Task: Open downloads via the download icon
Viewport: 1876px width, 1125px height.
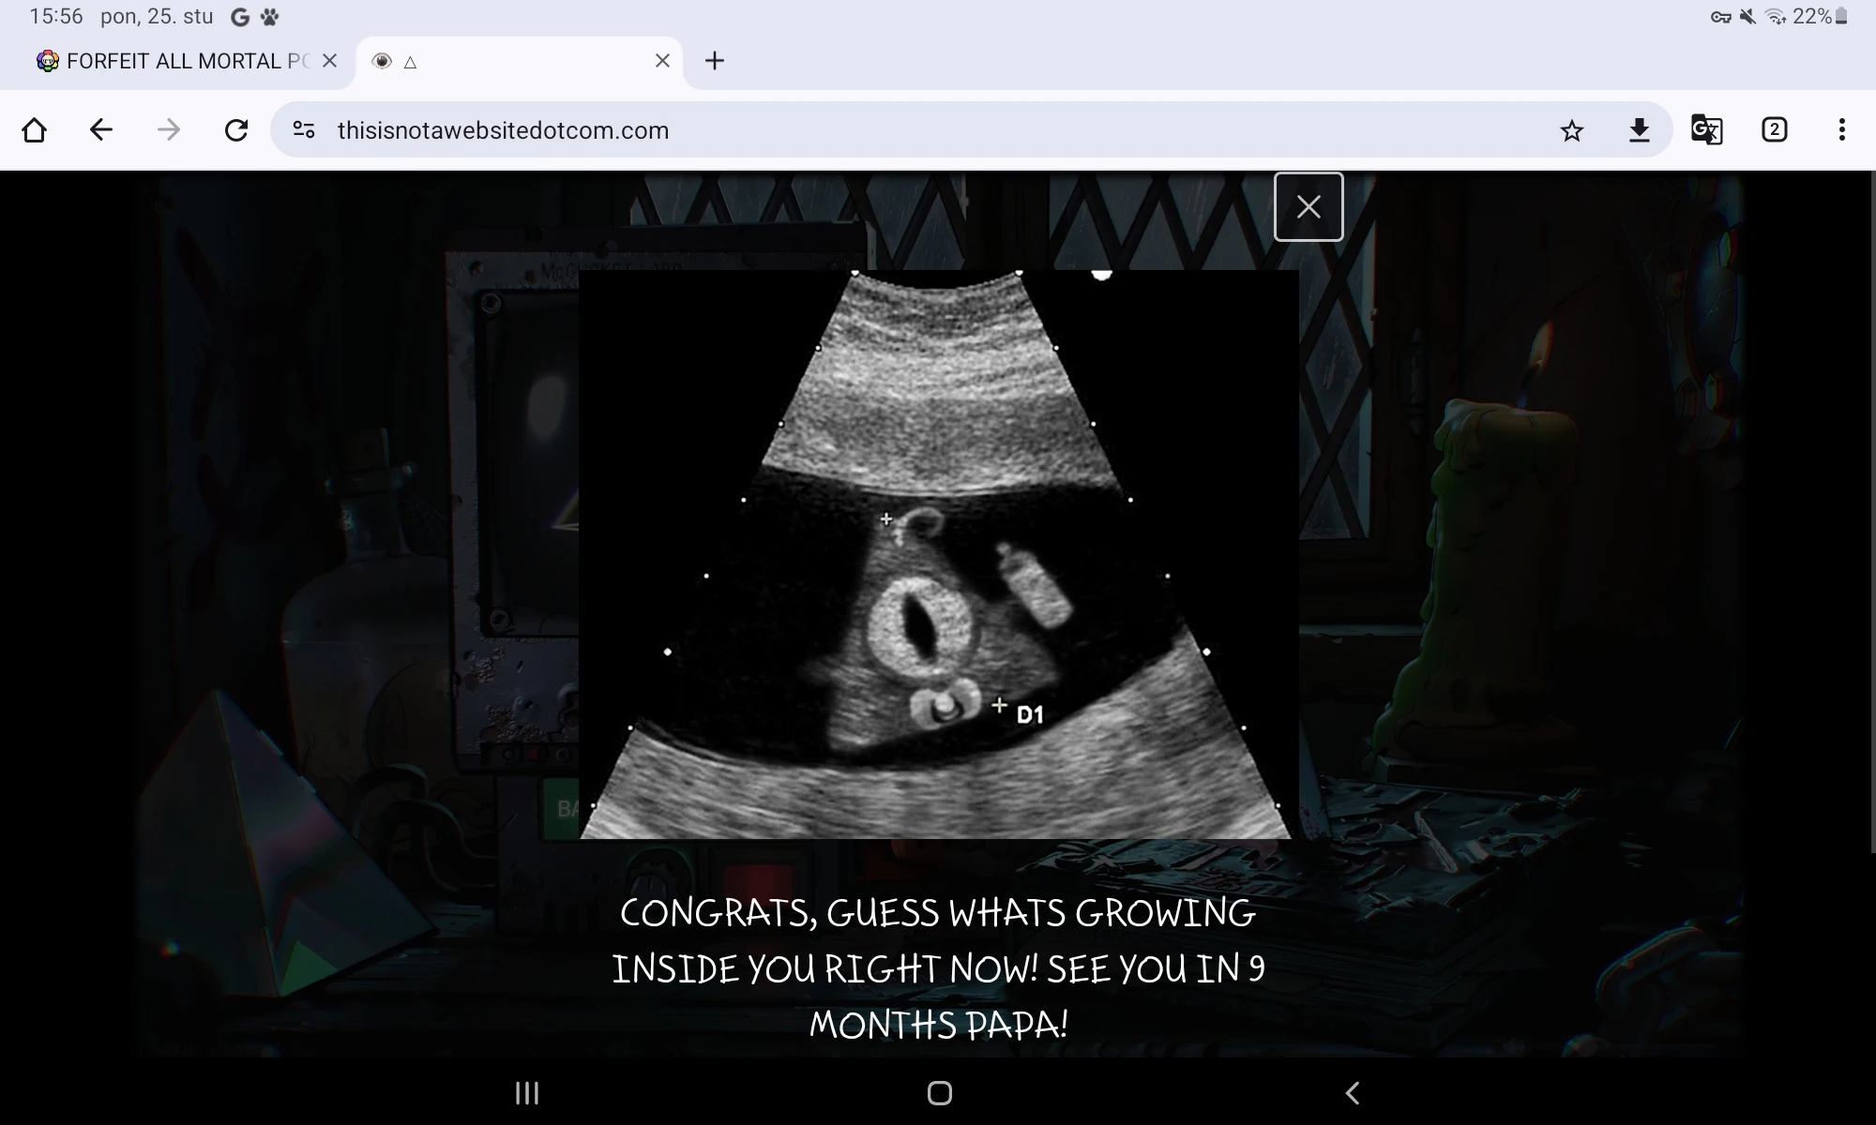Action: click(x=1639, y=130)
